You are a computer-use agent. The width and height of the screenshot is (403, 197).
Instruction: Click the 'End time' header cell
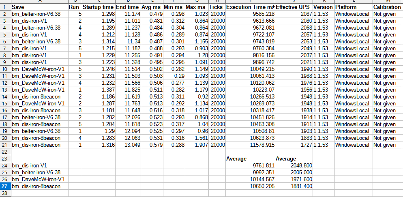pyautogui.click(x=128, y=7)
